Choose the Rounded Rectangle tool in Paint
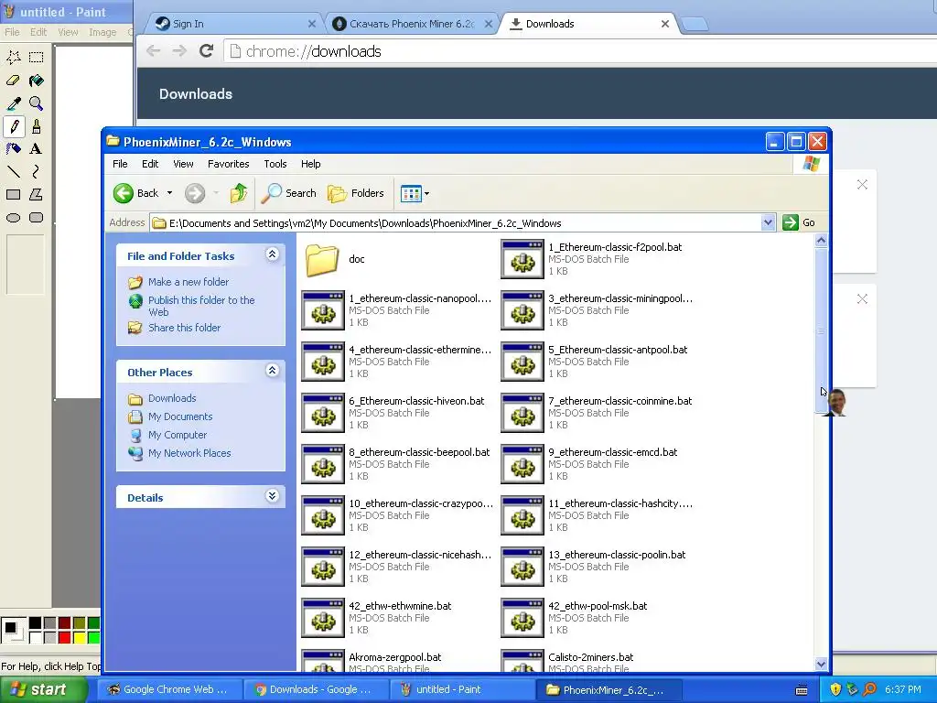Viewport: 937px width, 703px height. click(x=37, y=218)
